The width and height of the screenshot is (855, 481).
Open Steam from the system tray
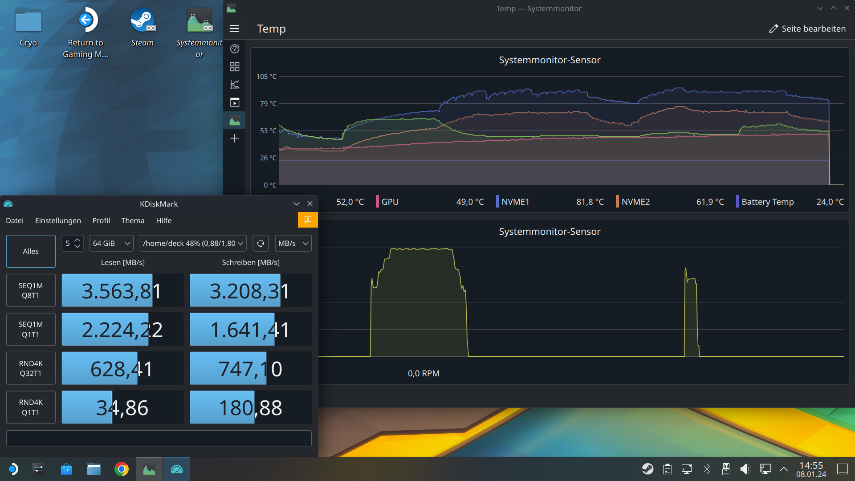point(647,469)
